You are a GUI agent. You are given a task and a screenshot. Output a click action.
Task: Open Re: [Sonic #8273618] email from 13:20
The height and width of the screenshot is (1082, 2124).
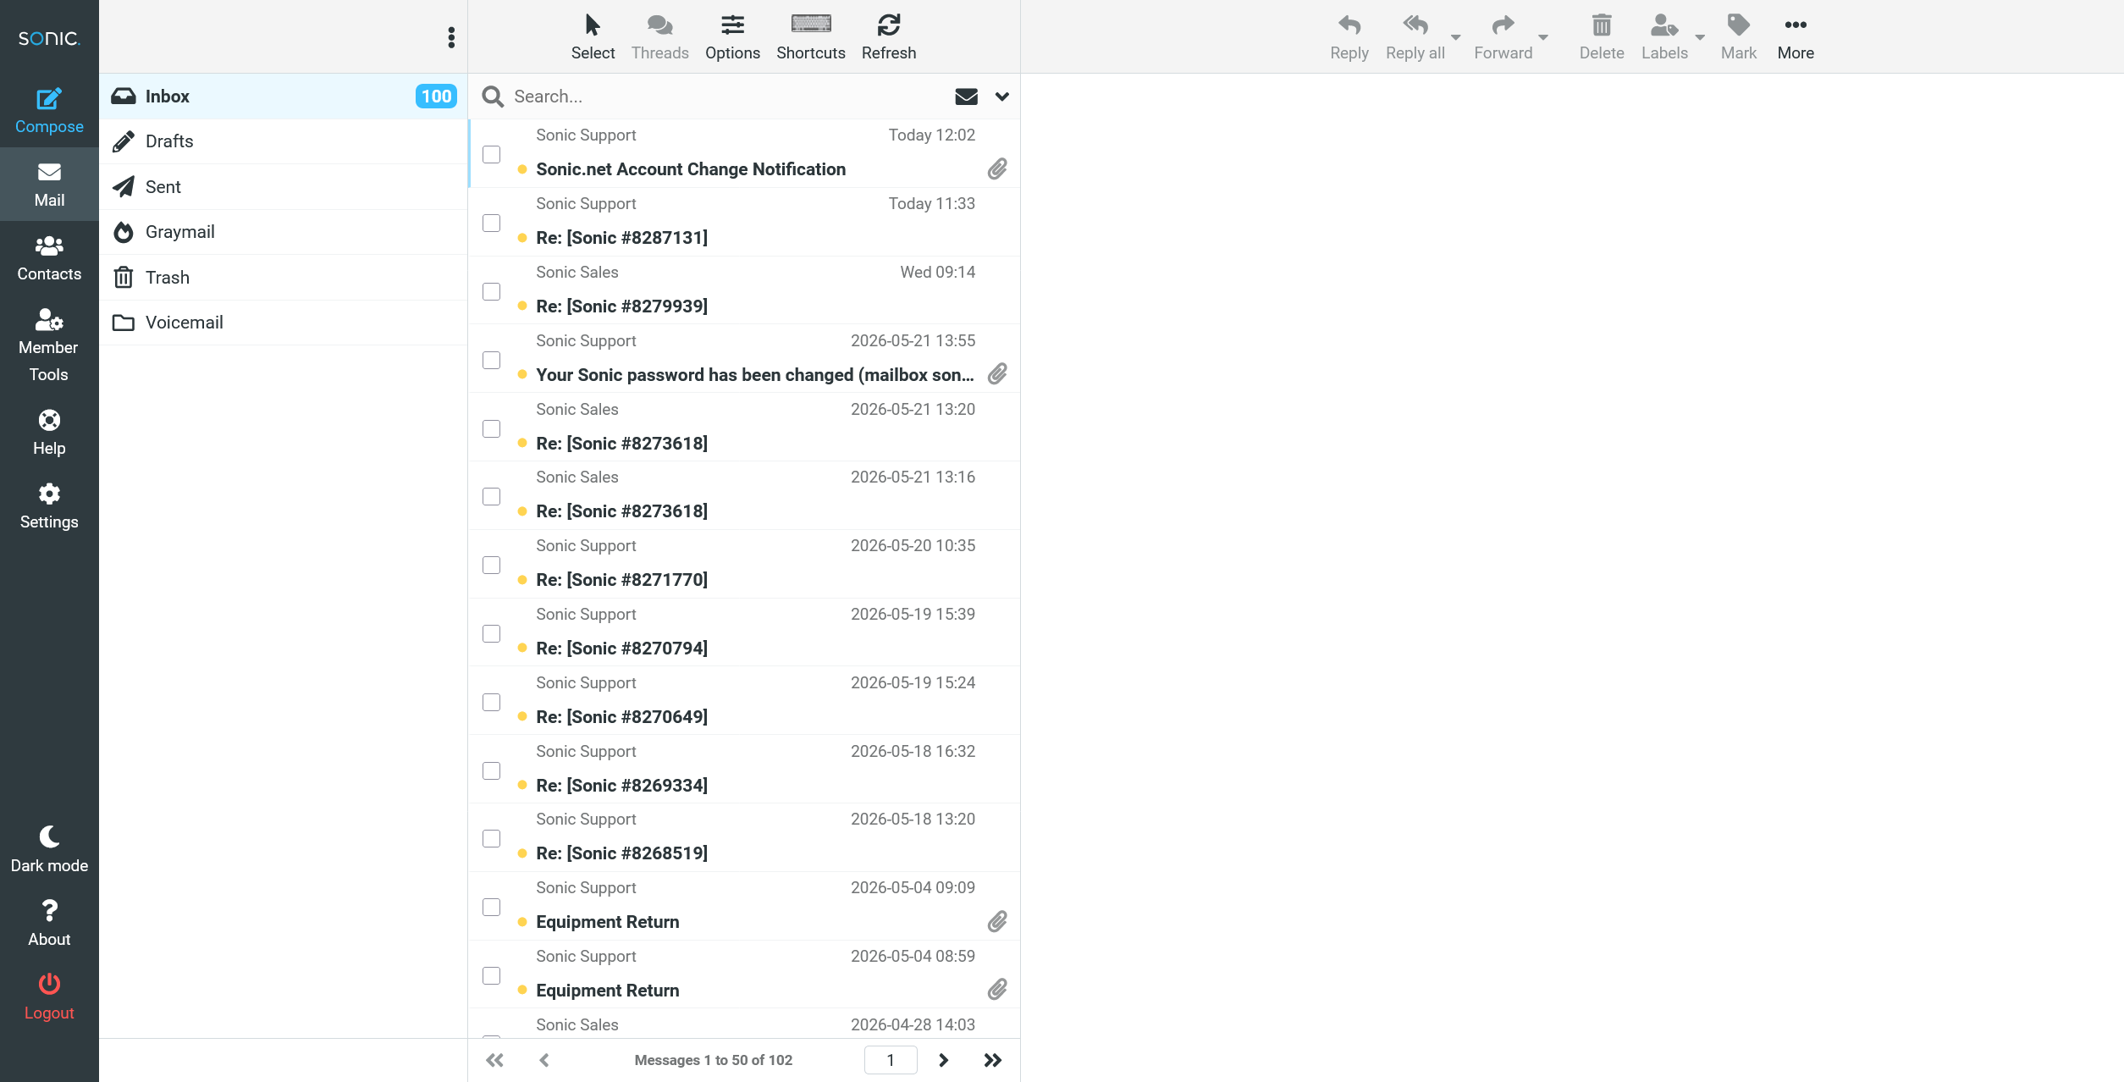point(745,428)
